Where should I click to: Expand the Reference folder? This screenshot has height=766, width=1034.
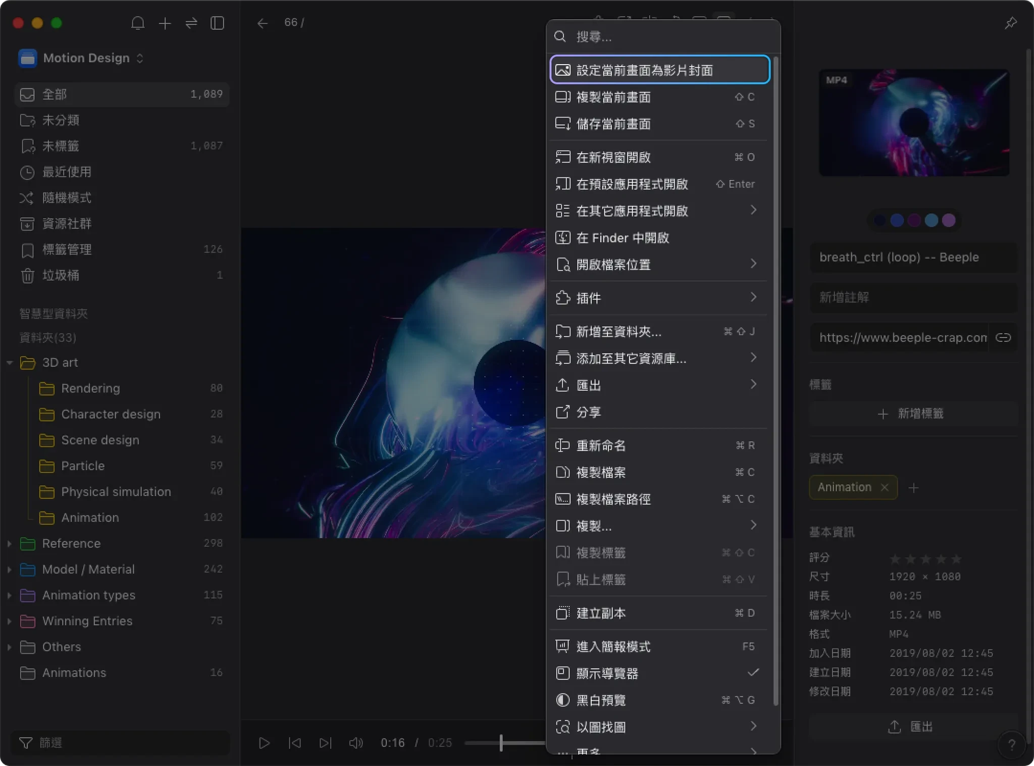pyautogui.click(x=10, y=543)
